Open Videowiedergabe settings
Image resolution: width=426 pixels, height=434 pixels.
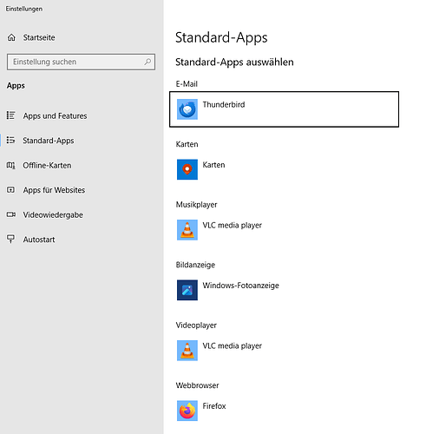point(53,214)
